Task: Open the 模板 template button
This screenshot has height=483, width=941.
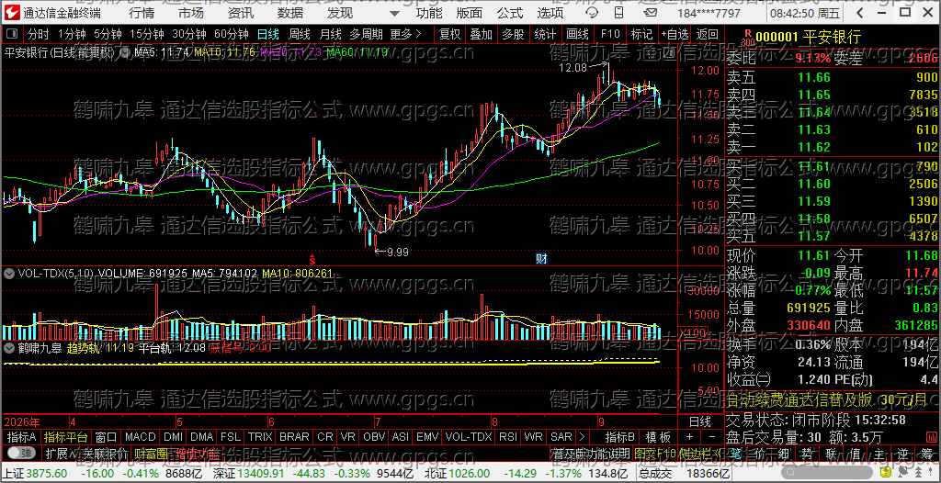Action: click(658, 436)
